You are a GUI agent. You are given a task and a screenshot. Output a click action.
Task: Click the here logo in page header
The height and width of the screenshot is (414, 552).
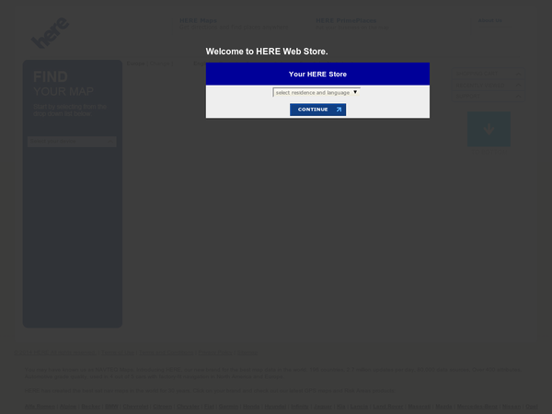point(50,33)
